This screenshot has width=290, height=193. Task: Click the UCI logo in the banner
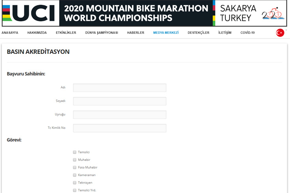pyautogui.click(x=29, y=13)
